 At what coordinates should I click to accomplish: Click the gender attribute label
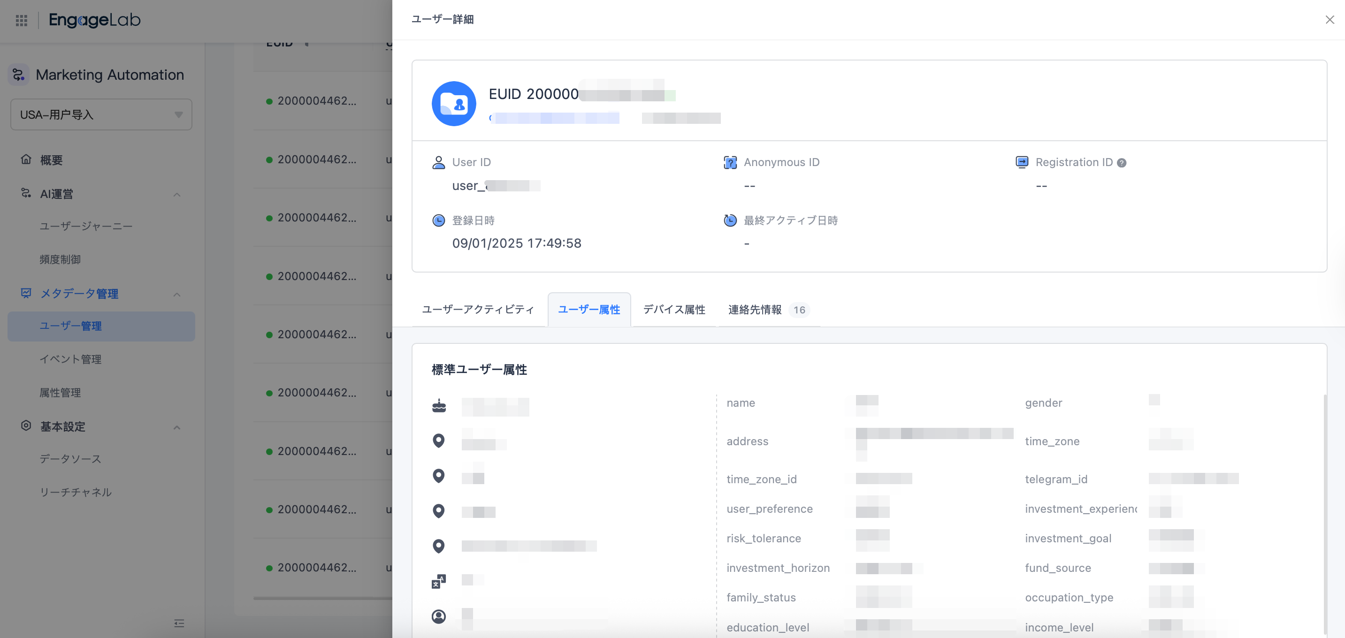1044,403
